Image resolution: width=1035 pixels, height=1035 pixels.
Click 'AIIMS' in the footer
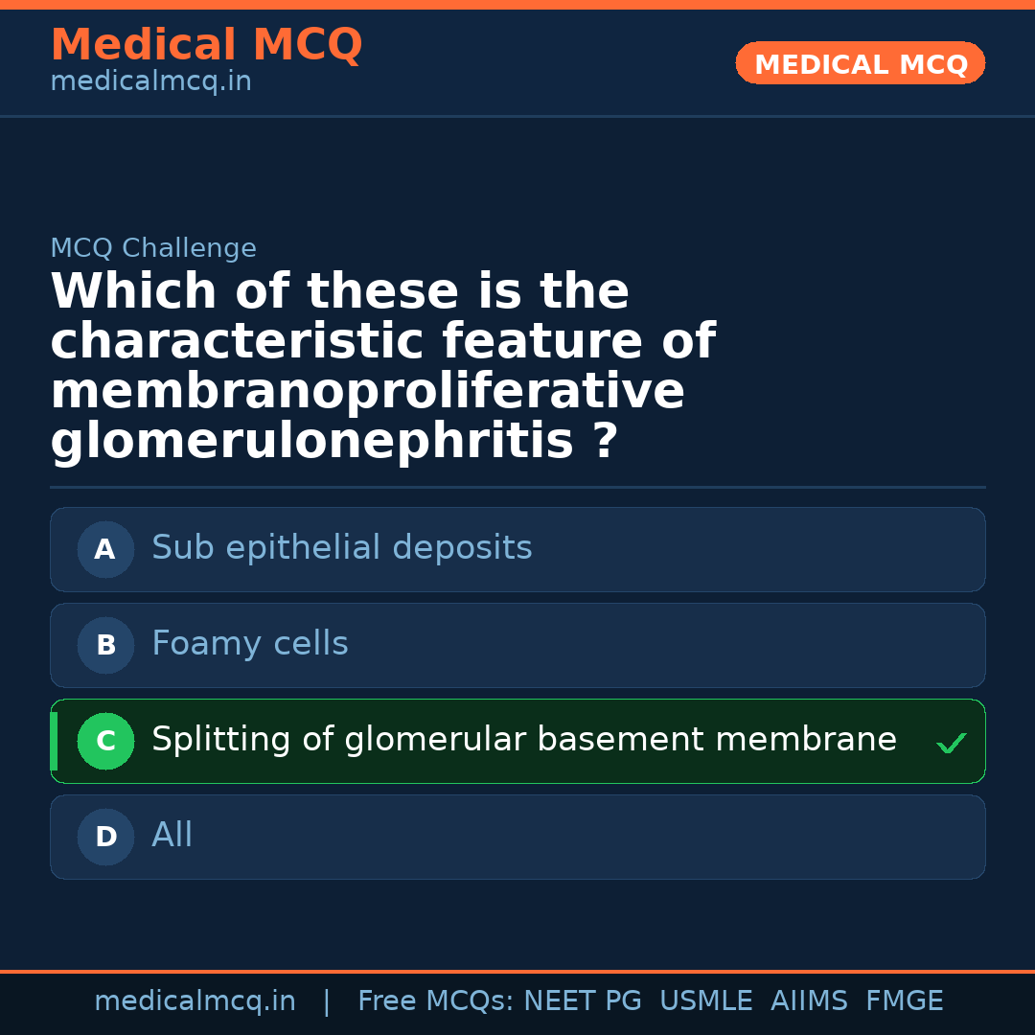click(809, 1001)
